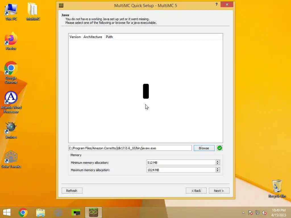Open the green-black app on taskbar
The height and width of the screenshot is (218, 291).
(76, 212)
